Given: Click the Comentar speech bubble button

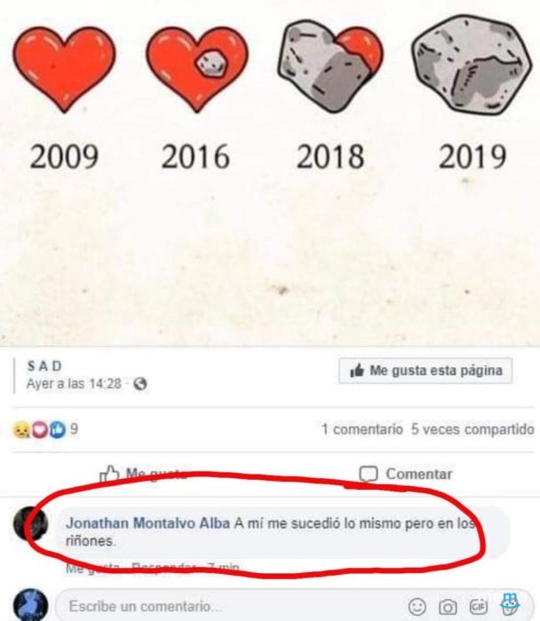Looking at the screenshot, I should (x=405, y=474).
